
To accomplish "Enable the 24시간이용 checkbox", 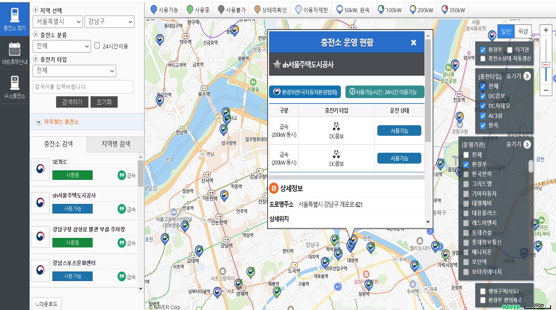I will pos(97,45).
